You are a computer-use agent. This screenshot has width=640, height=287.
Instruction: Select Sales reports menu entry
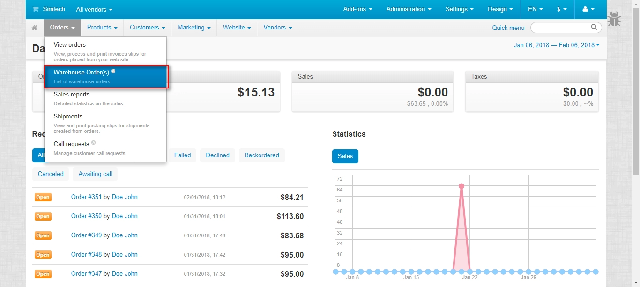tap(105, 99)
